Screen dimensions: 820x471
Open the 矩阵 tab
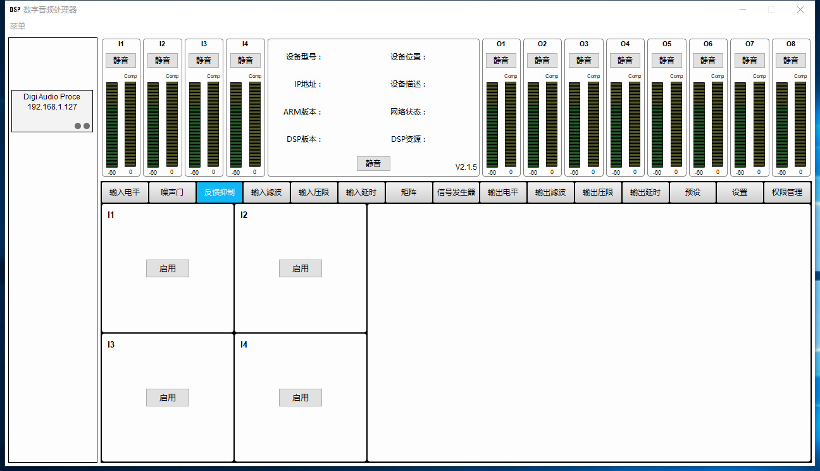tap(409, 192)
